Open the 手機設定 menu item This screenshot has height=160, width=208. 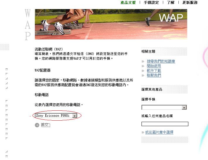[x=151, y=3]
